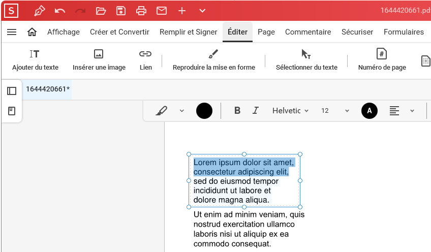Print the document
The width and height of the screenshot is (431, 252).
(141, 11)
